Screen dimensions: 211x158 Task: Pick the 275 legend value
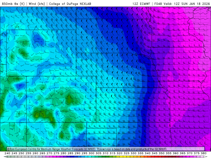tap(56, 153)
